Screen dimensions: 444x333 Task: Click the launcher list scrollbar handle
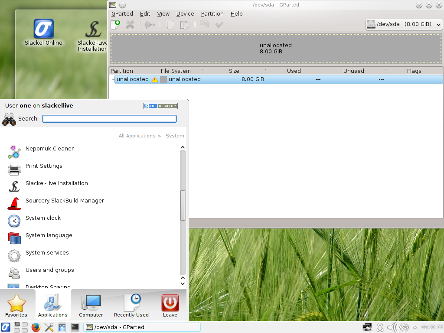pos(183,206)
